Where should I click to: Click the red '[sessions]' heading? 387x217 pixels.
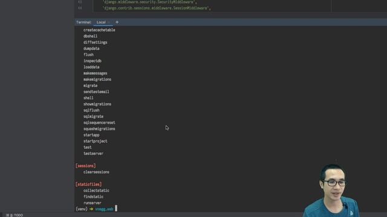86,166
